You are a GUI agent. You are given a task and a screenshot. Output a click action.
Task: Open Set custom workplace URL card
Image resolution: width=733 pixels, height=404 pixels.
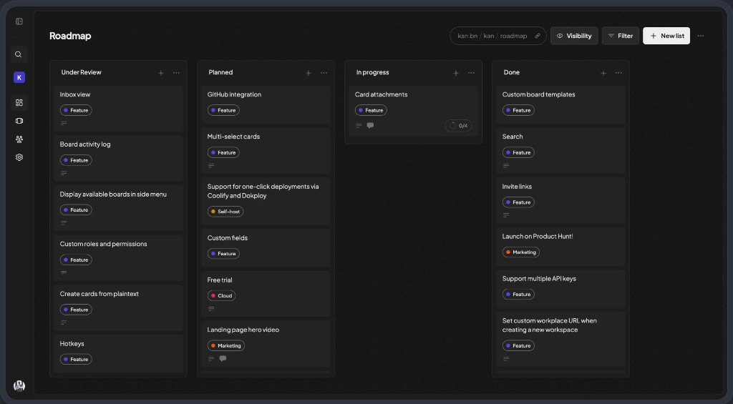561,339
